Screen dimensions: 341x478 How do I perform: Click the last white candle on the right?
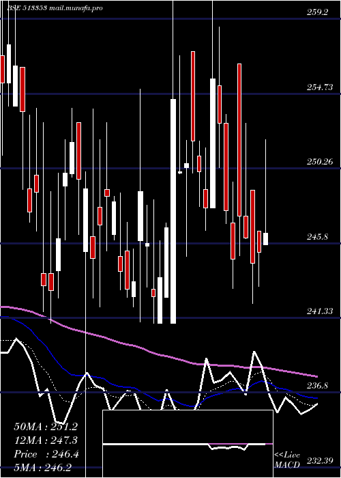point(265,239)
